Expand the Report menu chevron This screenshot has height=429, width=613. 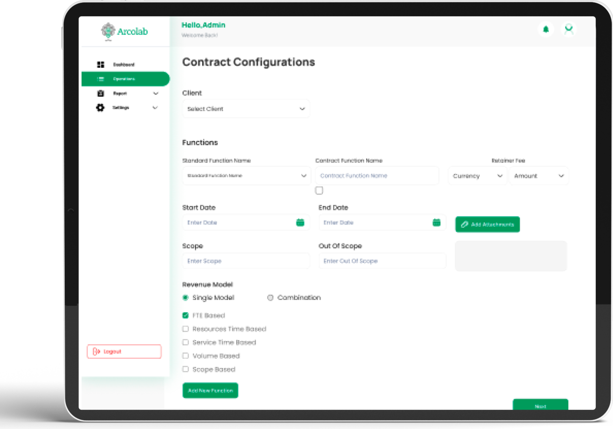coord(155,93)
